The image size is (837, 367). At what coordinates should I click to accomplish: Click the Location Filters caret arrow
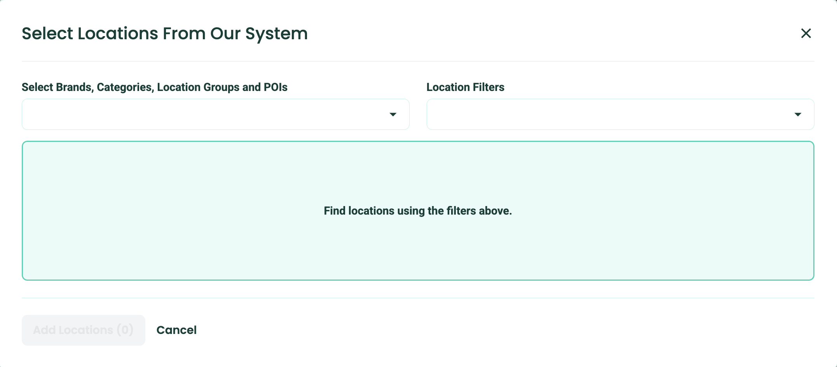[798, 114]
